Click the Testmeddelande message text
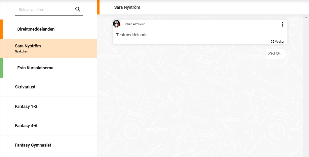Image resolution: width=309 pixels, height=157 pixels. pyautogui.click(x=132, y=35)
